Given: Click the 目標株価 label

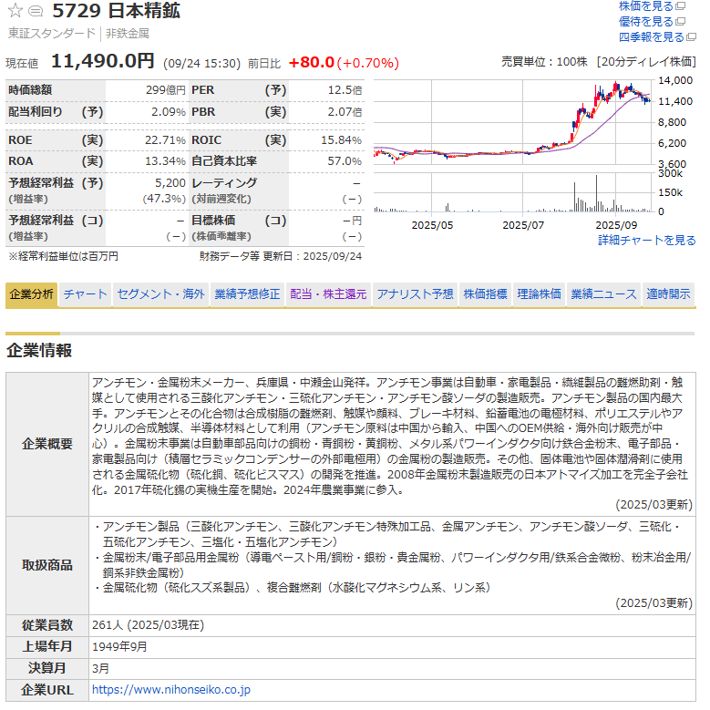Looking at the screenshot, I should [x=213, y=221].
